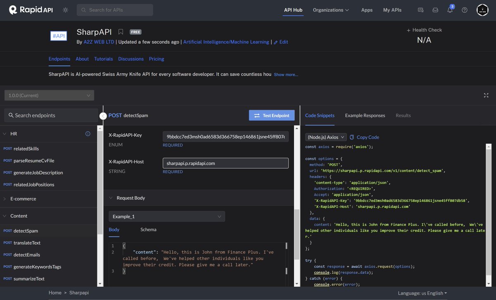Bookmark SharpAPI with the bookmark icon
496x300 pixels.
(121, 32)
